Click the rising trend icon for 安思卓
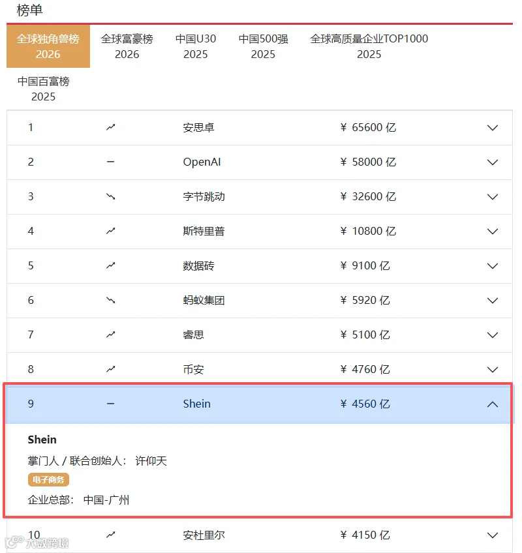Screen dimensions: 522x553 point(111,127)
